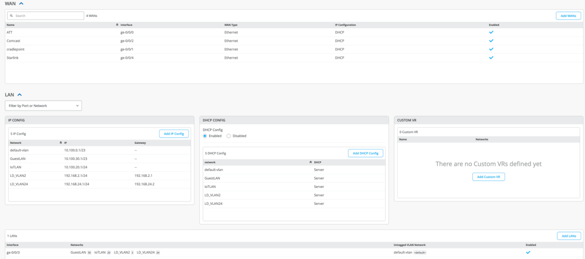Image resolution: width=585 pixels, height=259 pixels.
Task: Click the enabled checkmark for ATT WAN
Action: pyautogui.click(x=491, y=32)
